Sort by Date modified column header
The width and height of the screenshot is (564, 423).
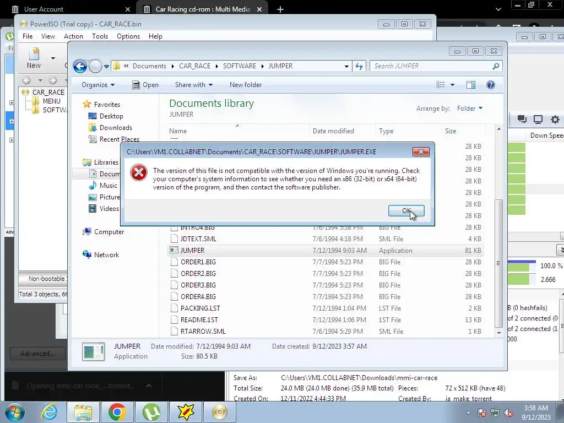[333, 131]
